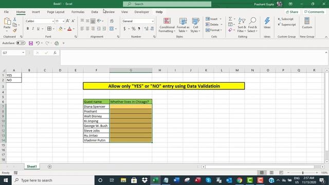
Task: Toggle Italic formatting
Action: click(33, 29)
